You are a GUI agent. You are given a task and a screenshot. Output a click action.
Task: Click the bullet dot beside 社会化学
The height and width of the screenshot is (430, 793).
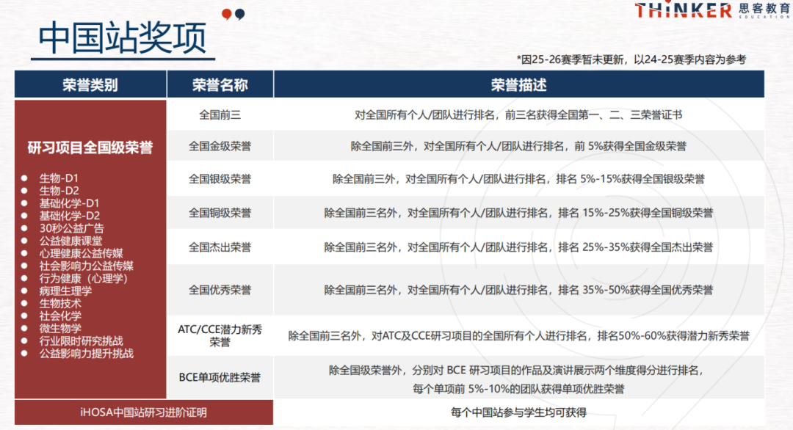coord(24,316)
